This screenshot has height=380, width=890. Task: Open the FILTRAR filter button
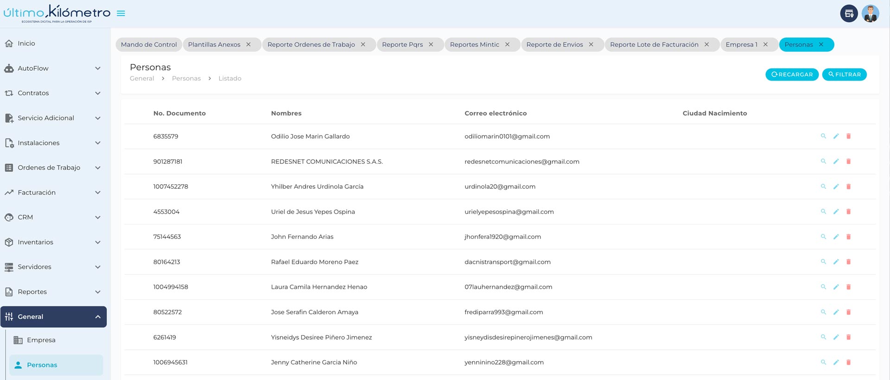pyautogui.click(x=844, y=75)
